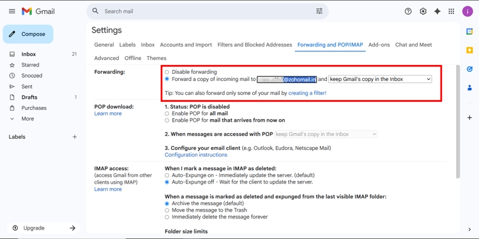Select Forward a copy of incoming mail
Screen dimensions: 479x239
tap(167, 79)
